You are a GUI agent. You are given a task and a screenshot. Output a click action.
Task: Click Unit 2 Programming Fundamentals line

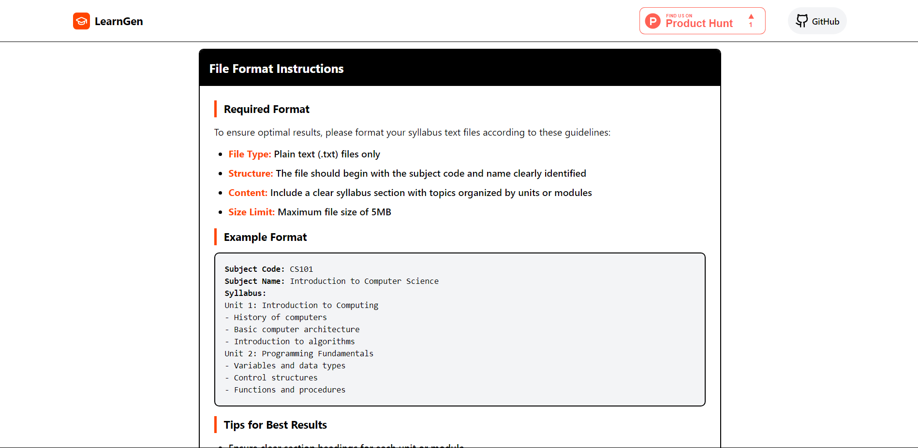click(299, 353)
